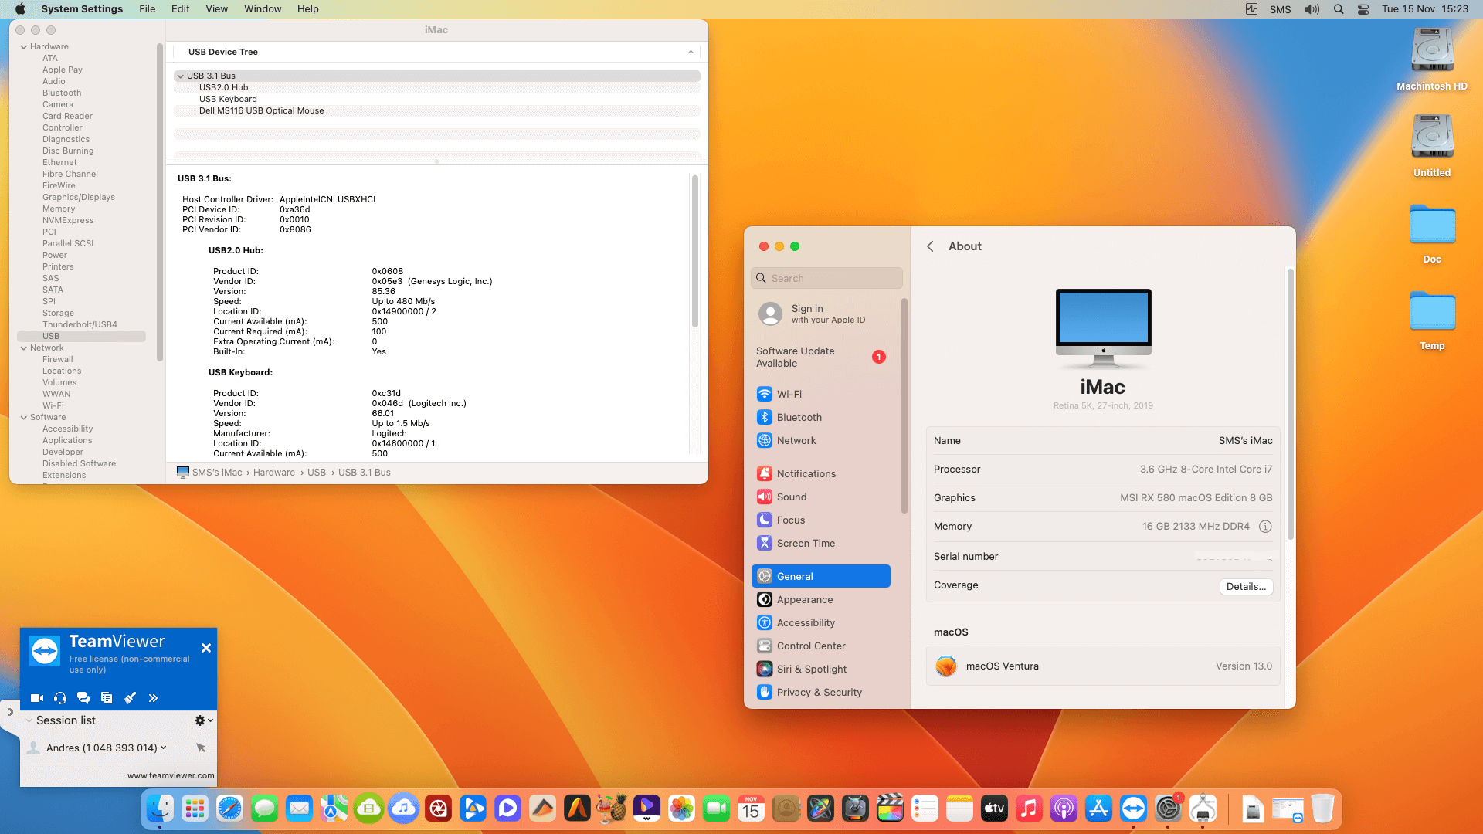The height and width of the screenshot is (834, 1483).
Task: Open Launchpad from the Dock
Action: point(195,809)
